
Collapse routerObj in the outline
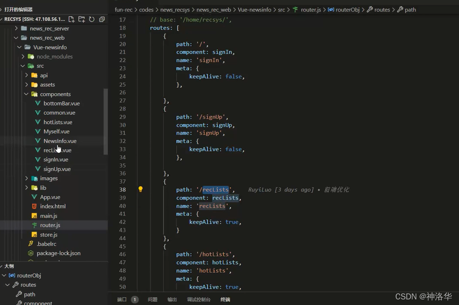pyautogui.click(x=4, y=275)
